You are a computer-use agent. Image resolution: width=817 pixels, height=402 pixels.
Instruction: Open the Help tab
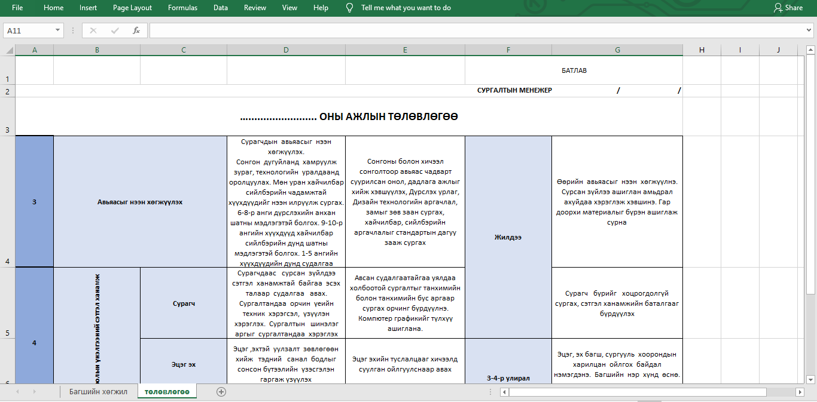tap(321, 8)
